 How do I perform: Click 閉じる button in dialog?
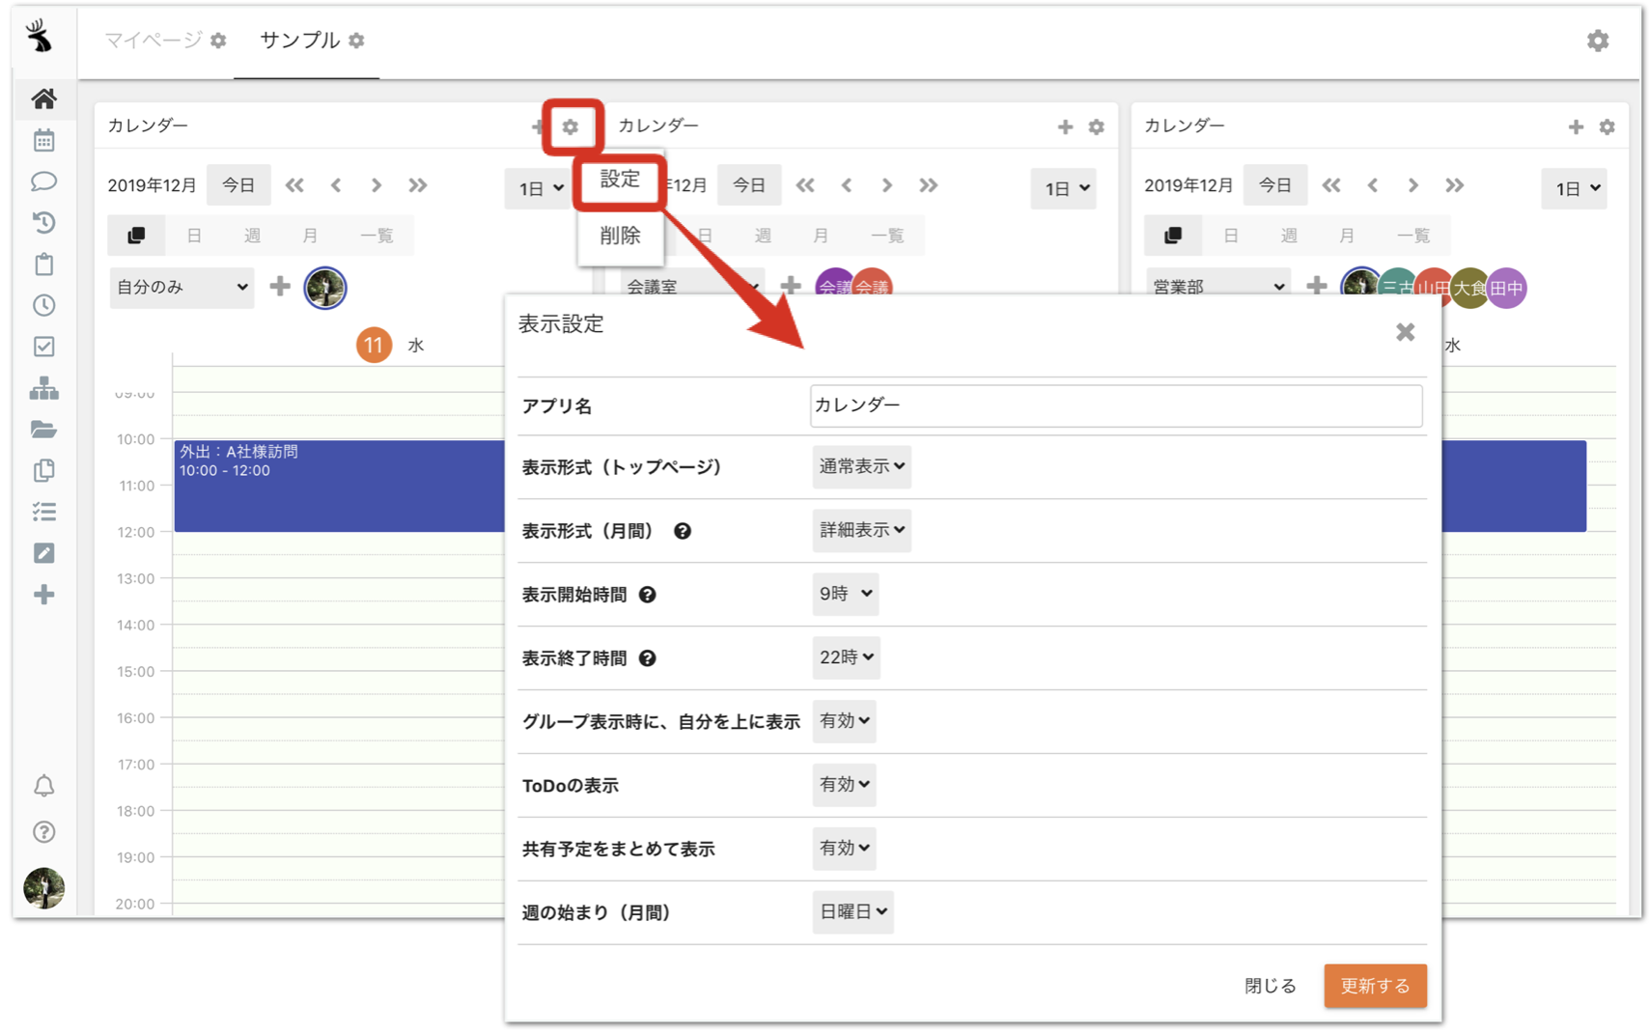[1270, 986]
